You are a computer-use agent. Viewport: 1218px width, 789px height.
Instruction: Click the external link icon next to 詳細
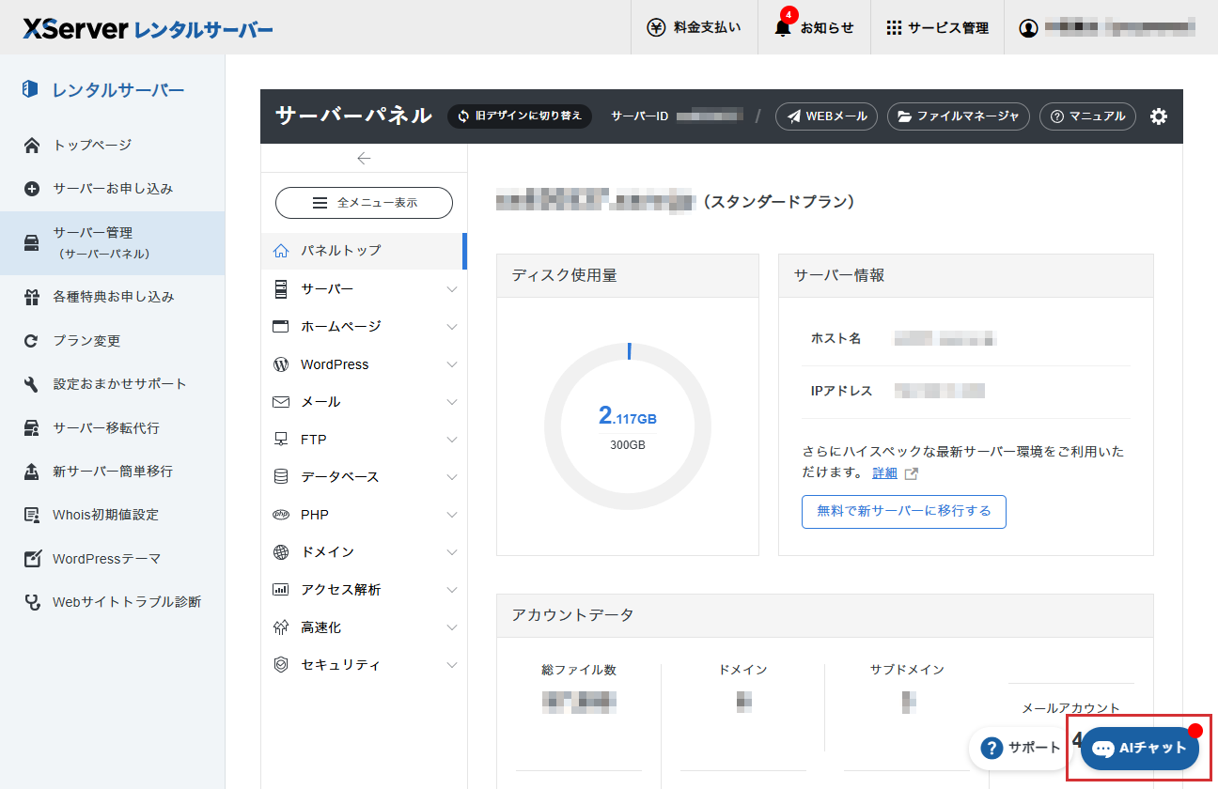click(x=911, y=473)
